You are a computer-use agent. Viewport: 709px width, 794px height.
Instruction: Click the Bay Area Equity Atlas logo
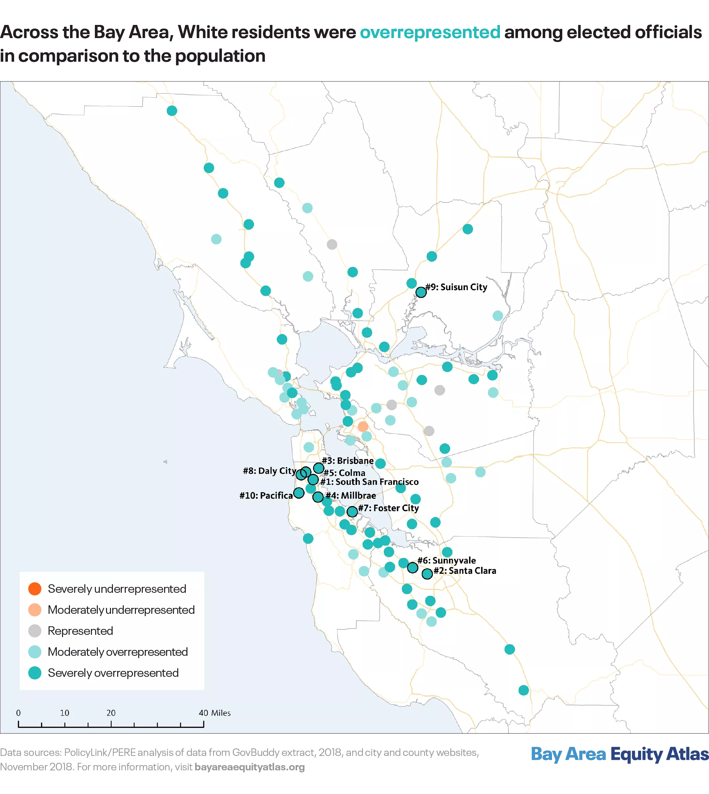point(619,754)
